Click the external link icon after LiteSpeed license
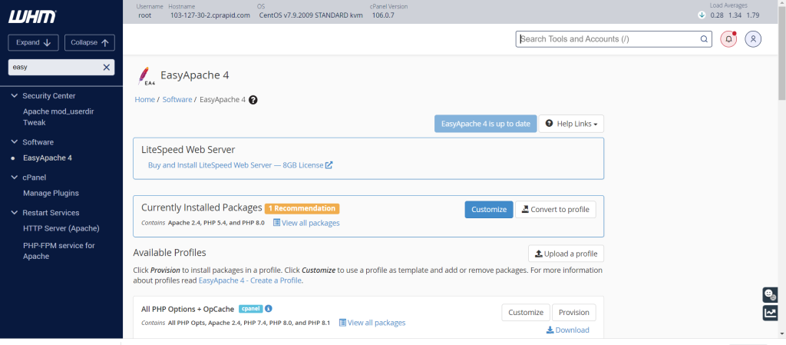Image resolution: width=786 pixels, height=345 pixels. point(329,165)
